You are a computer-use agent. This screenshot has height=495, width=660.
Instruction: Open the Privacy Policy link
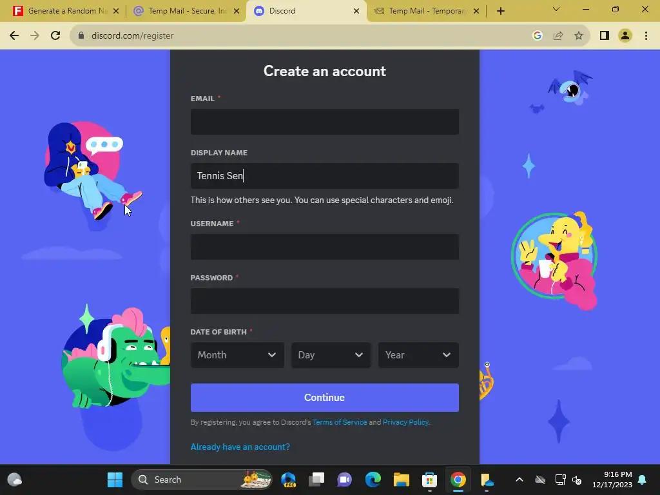click(406, 422)
